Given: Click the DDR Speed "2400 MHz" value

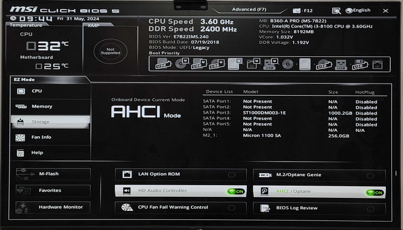Looking at the screenshot, I should coord(219,29).
